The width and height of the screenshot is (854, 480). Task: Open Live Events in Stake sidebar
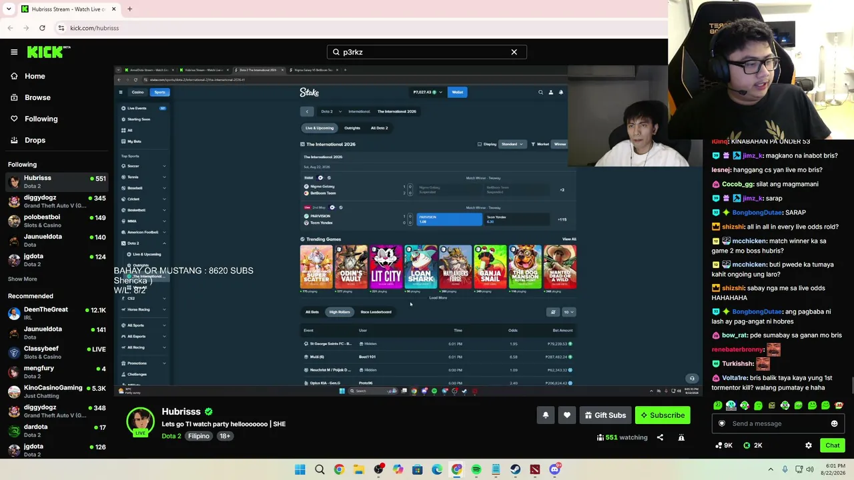[143, 108]
